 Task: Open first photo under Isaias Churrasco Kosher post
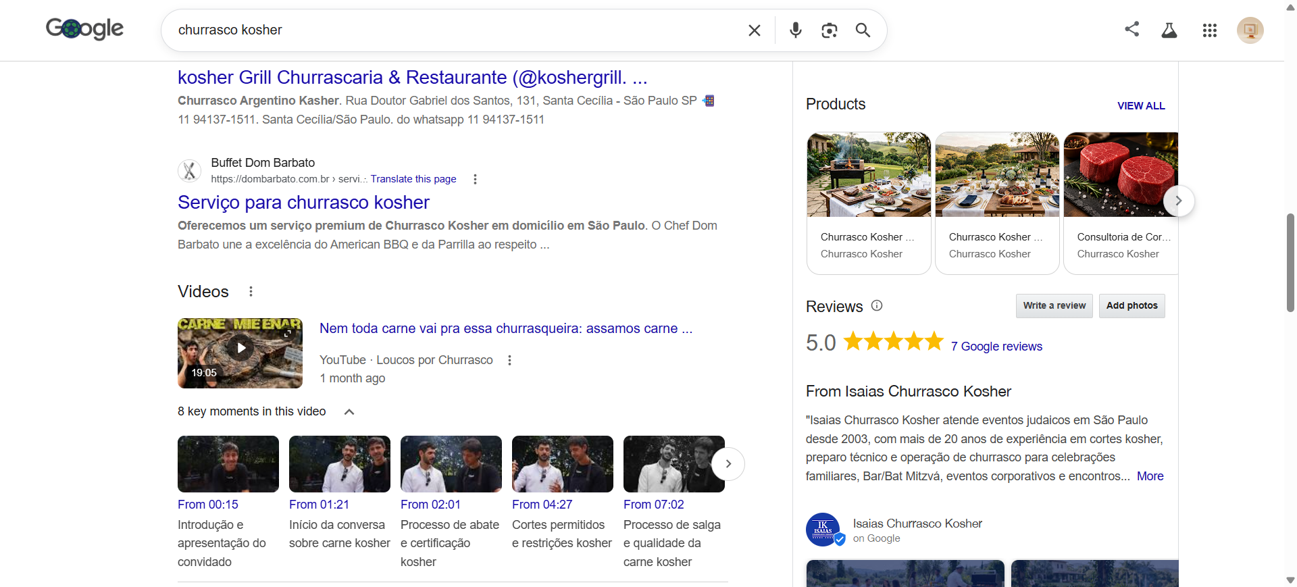point(905,573)
